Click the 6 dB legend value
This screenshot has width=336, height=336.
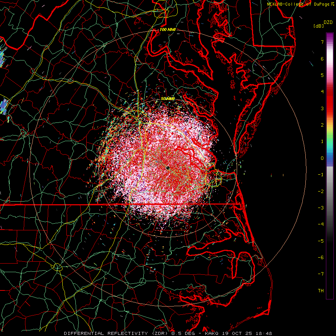tap(322, 59)
